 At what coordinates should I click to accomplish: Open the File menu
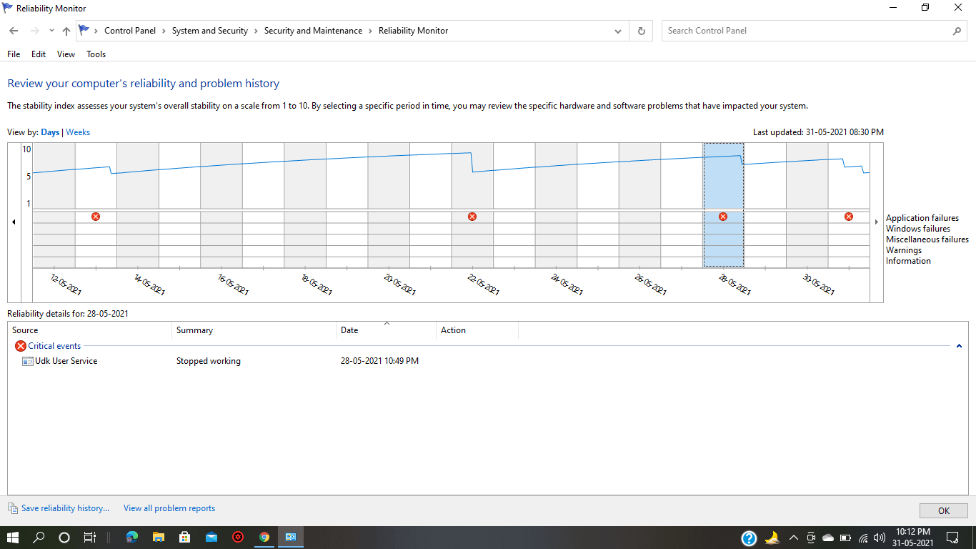14,54
